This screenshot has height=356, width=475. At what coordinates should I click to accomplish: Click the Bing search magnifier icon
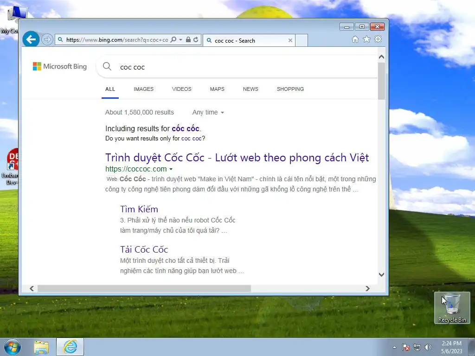tap(107, 66)
